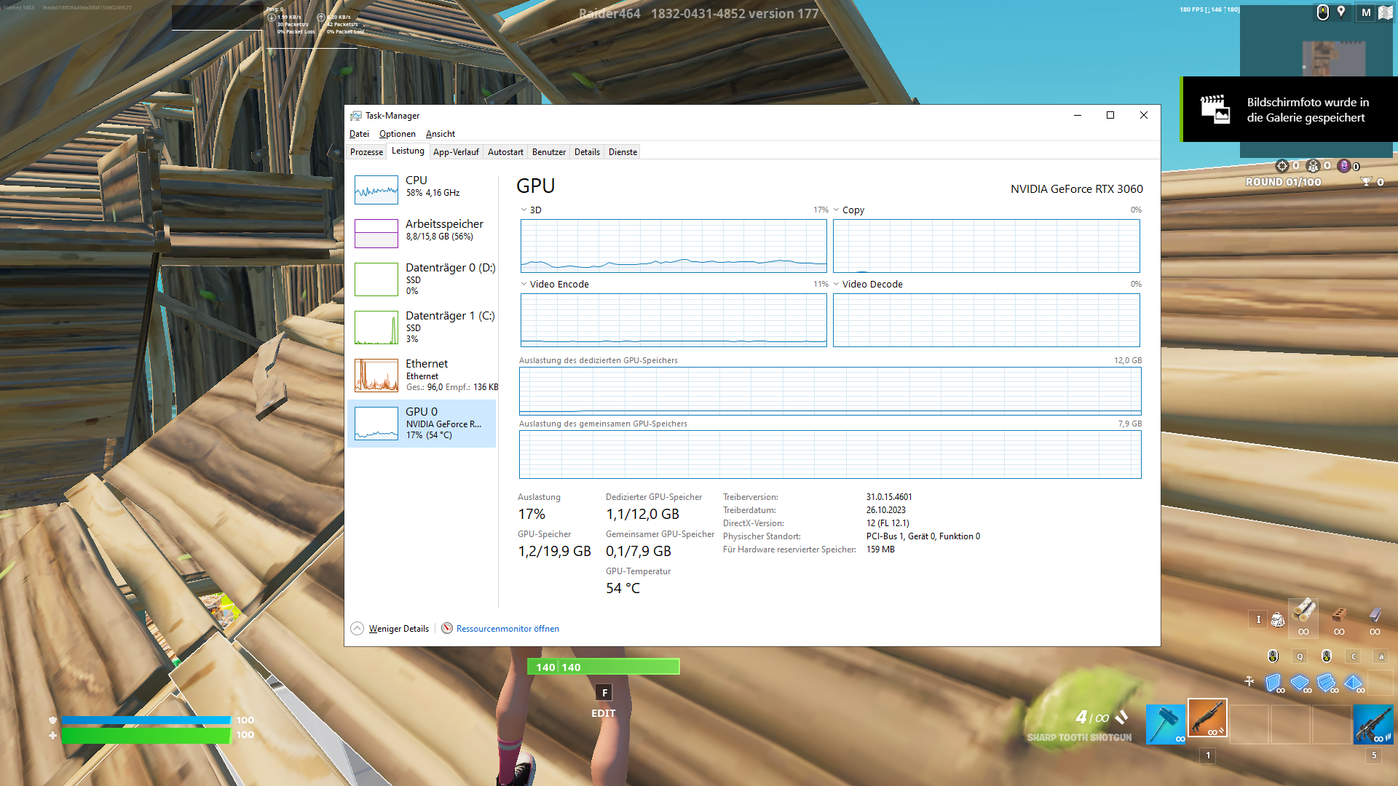Click the Ressourcenmonitor icon
Viewport: 1398px width, 786px height.
coord(447,628)
